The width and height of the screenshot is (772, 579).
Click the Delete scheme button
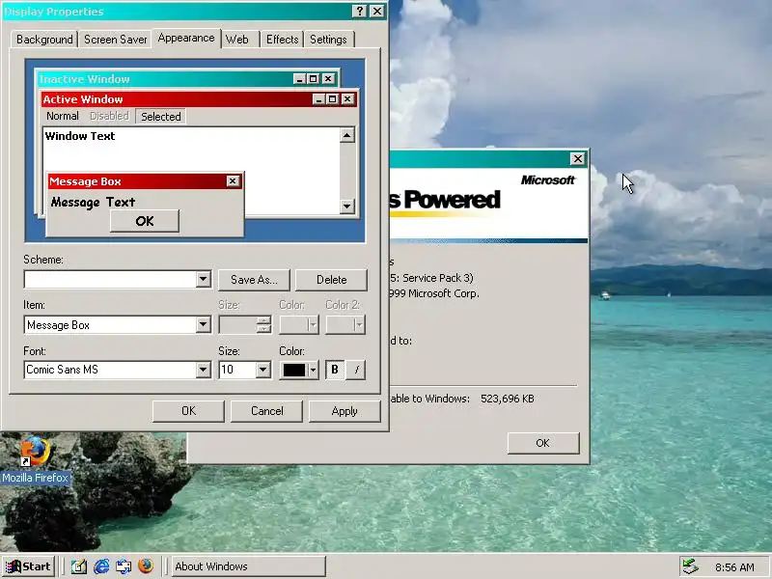click(x=331, y=280)
